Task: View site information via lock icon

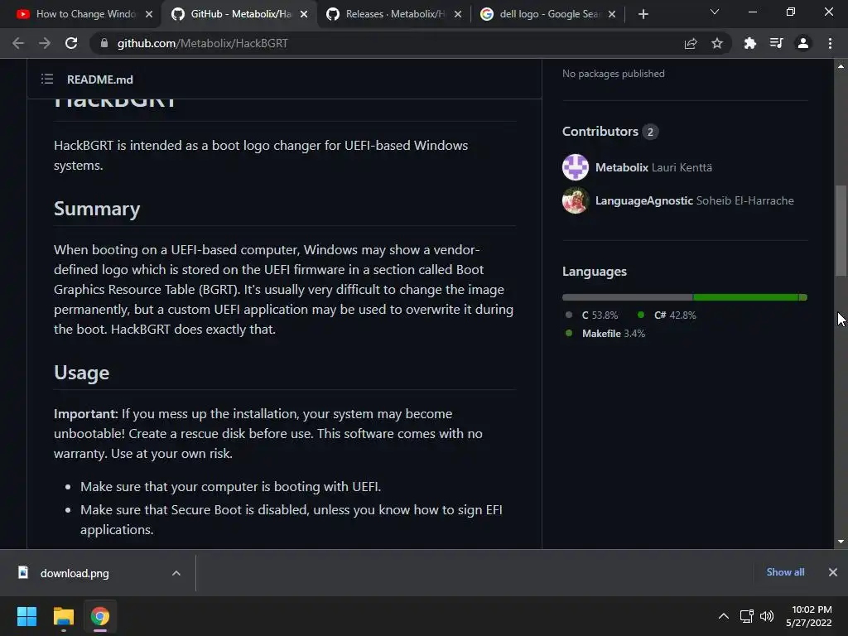Action: click(104, 43)
